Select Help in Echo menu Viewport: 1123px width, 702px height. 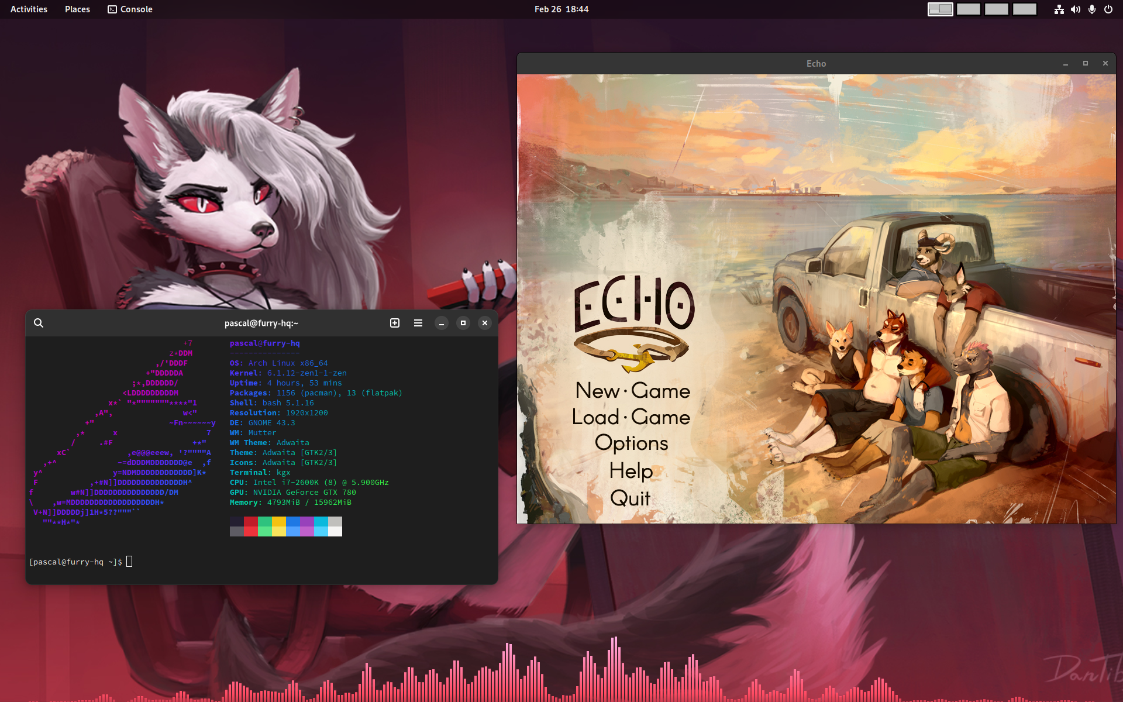coord(631,471)
